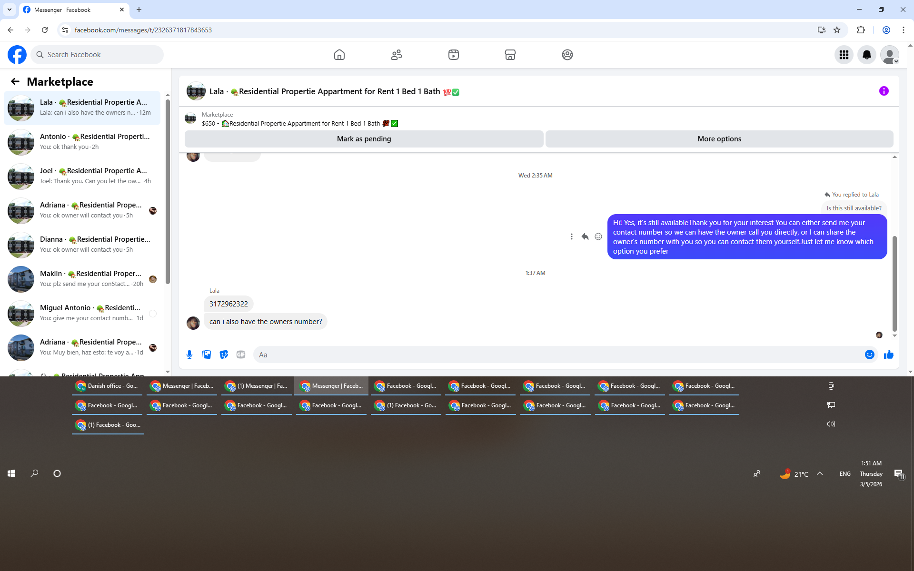
Task: Open Facebook home via the logo
Action: coord(17,55)
